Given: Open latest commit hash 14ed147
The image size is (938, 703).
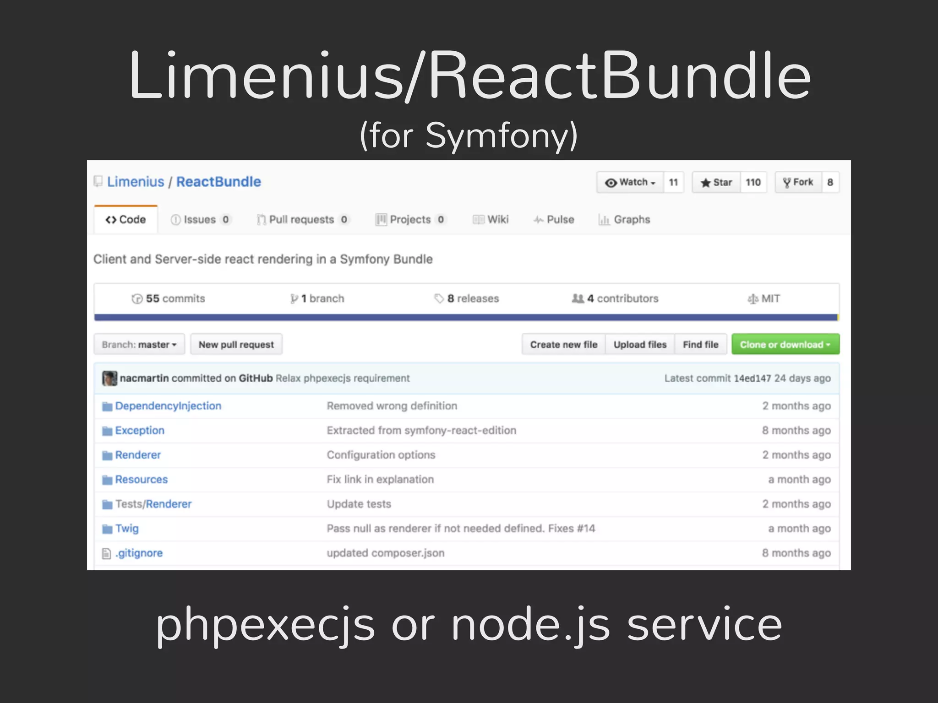Looking at the screenshot, I should (753, 378).
